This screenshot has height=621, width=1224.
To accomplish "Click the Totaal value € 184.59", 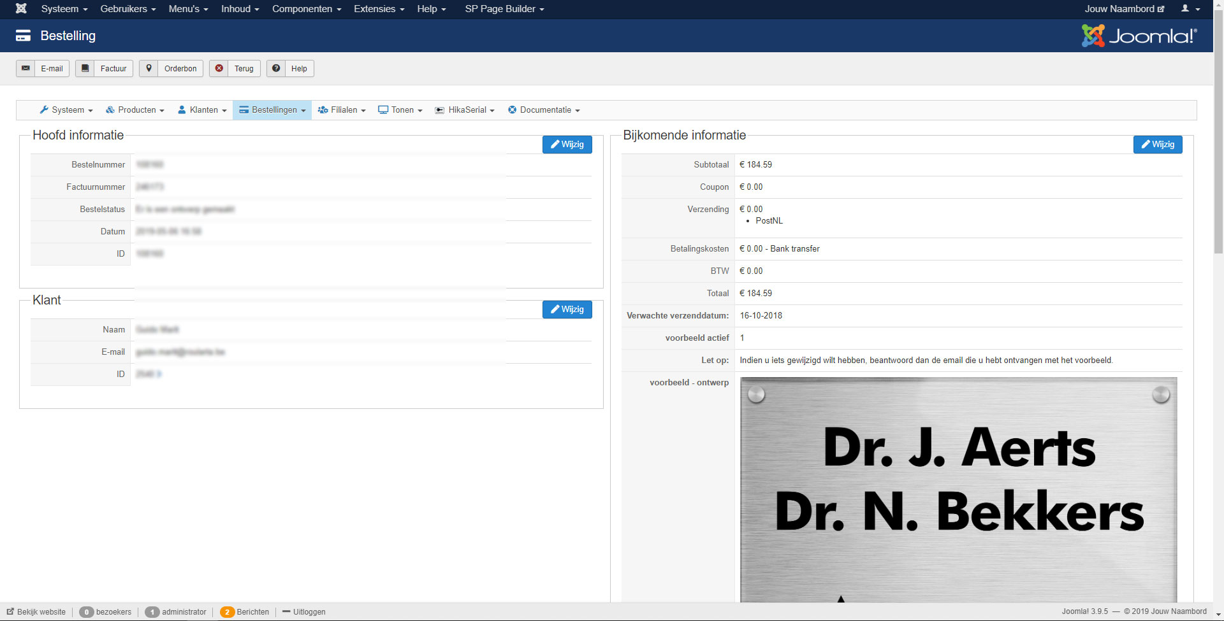I will [755, 293].
